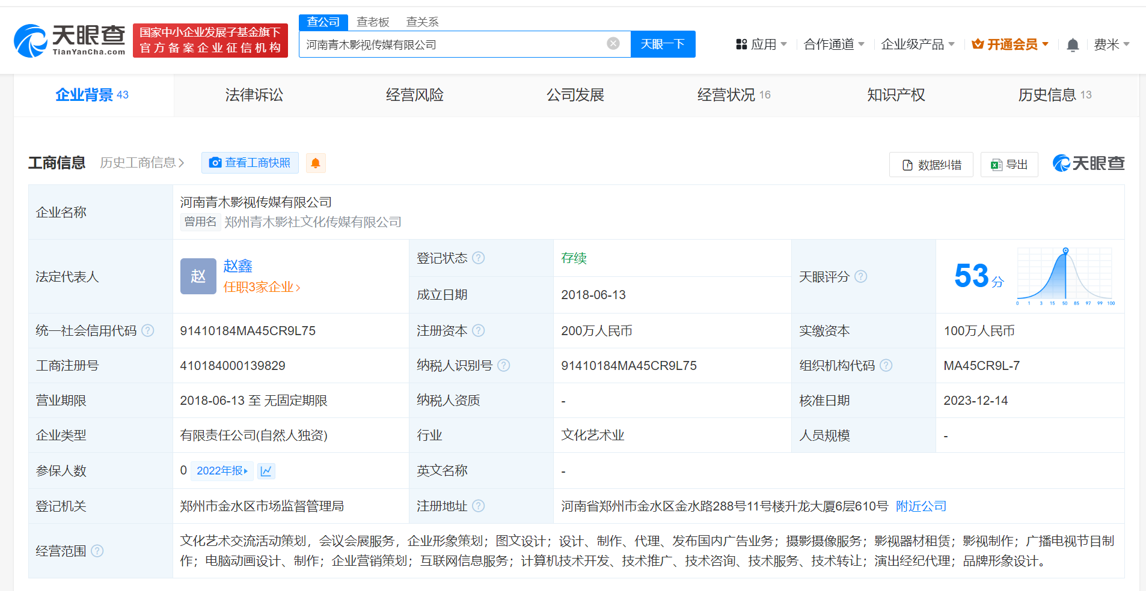Click the 天眼一下 search button

(x=663, y=44)
